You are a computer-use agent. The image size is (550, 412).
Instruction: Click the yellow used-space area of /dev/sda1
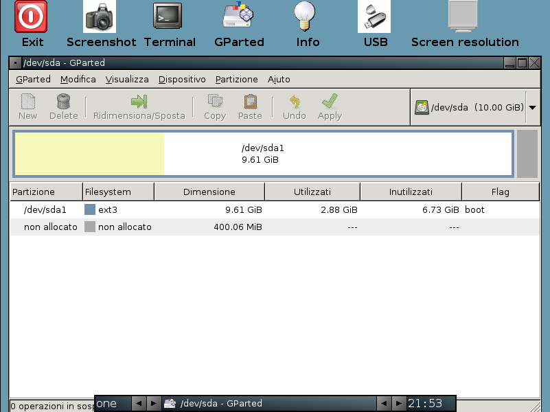click(89, 154)
